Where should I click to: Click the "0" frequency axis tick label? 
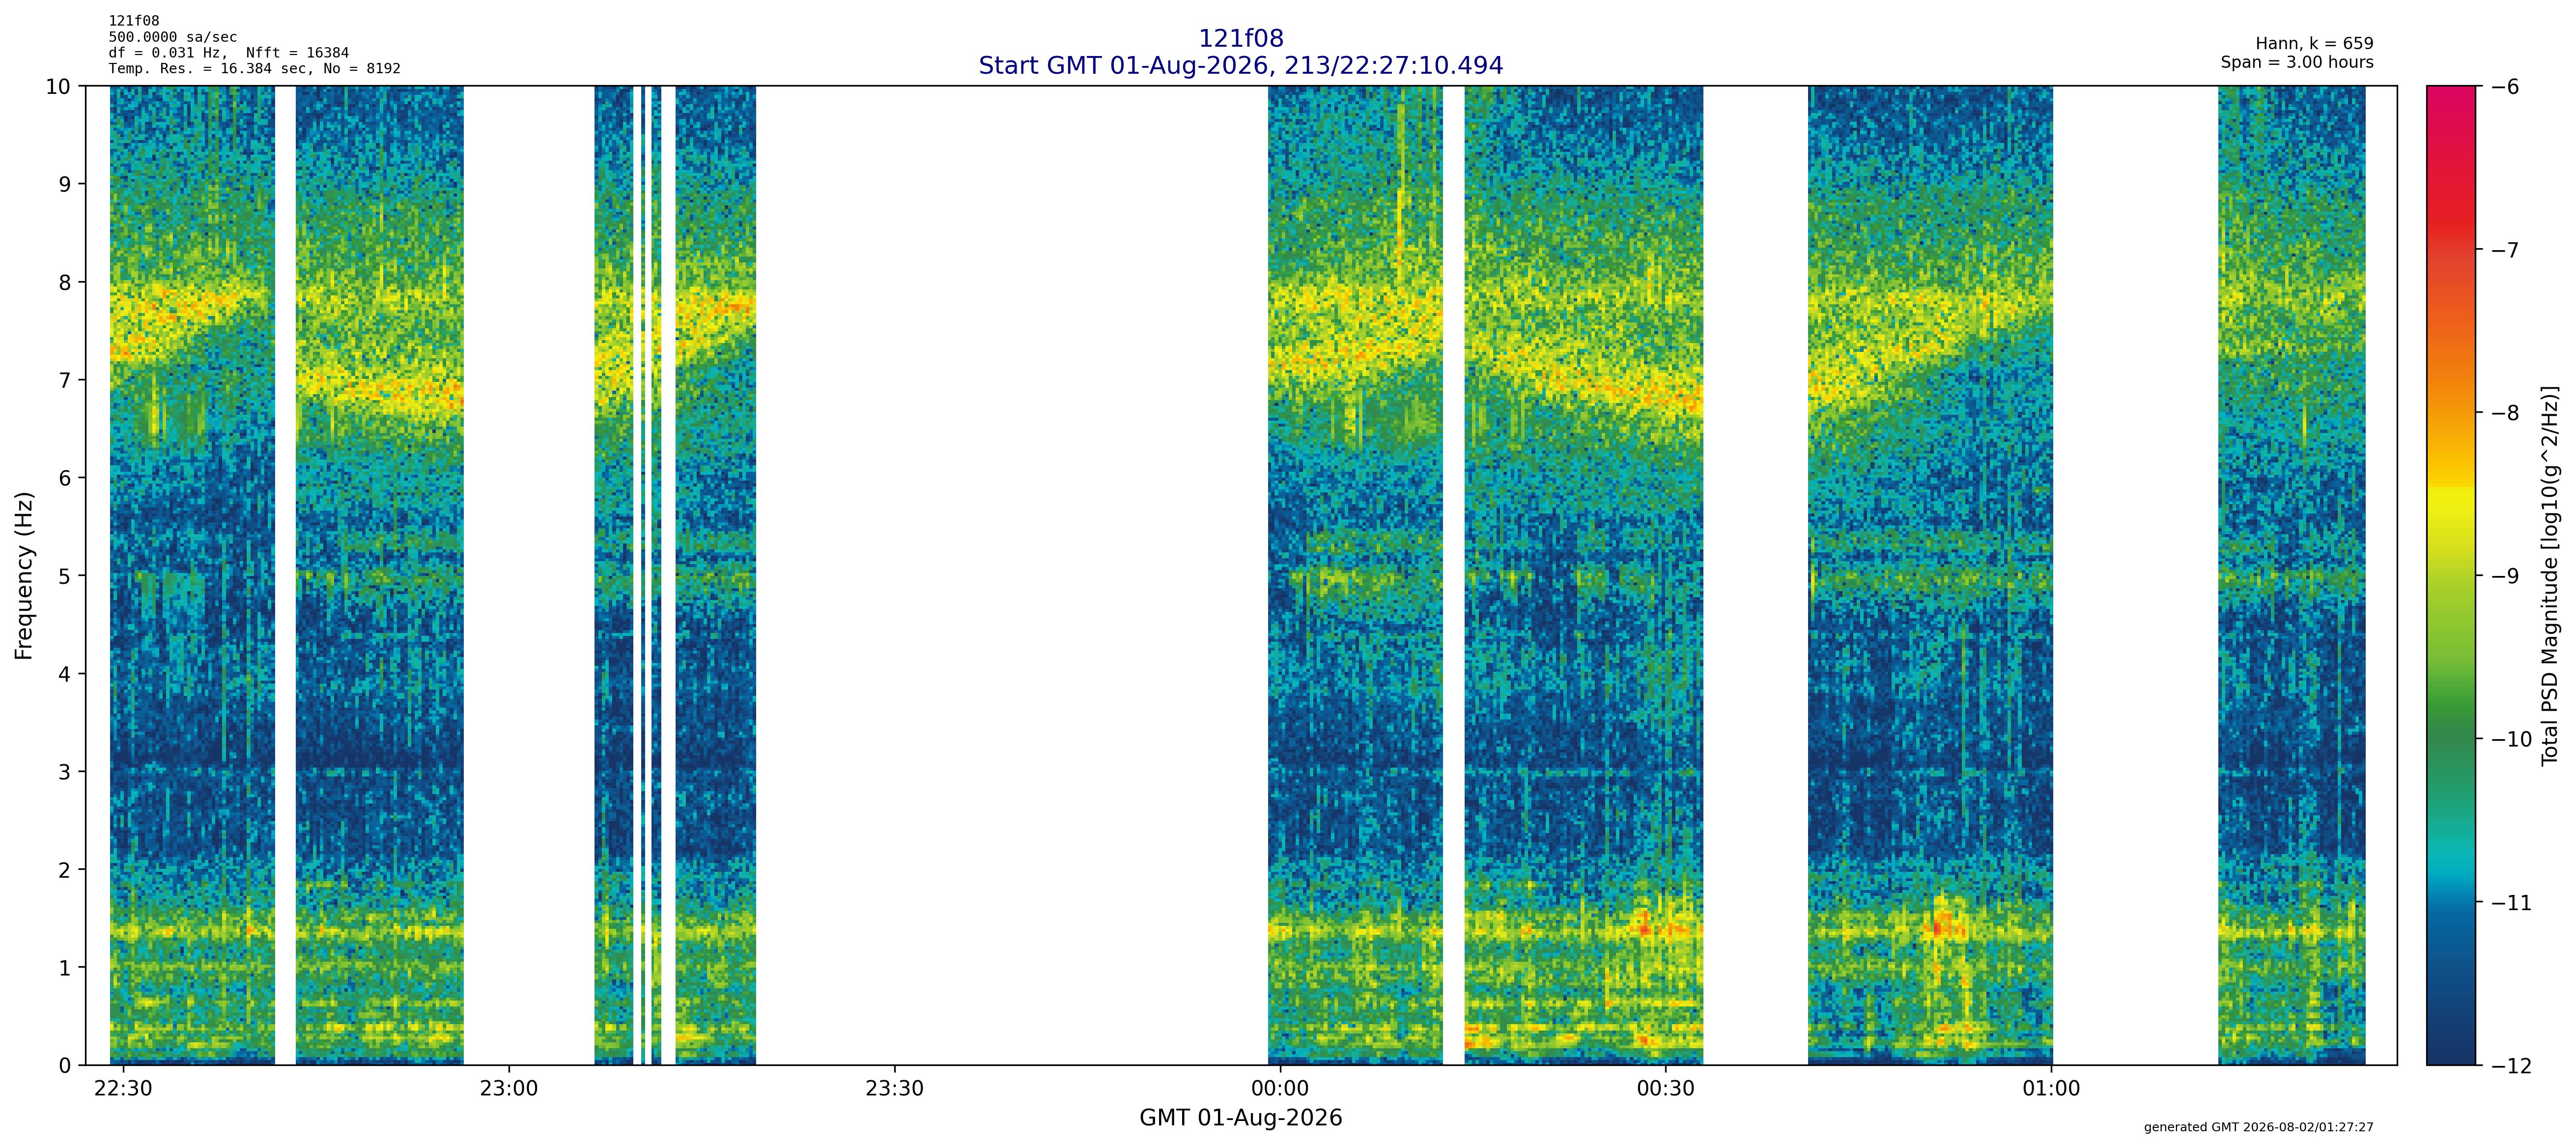(x=65, y=1066)
